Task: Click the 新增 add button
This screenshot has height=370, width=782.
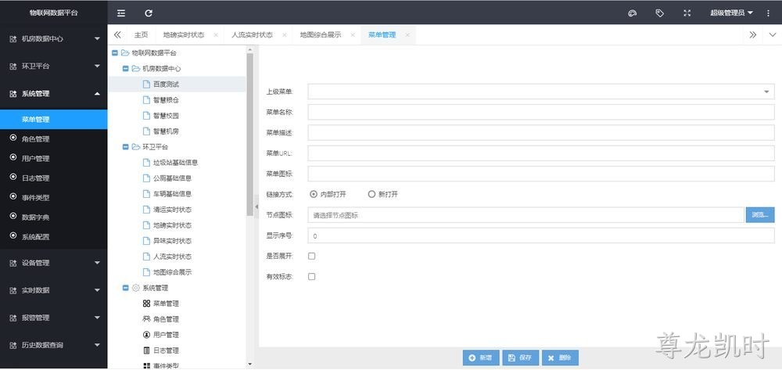Action: 481,357
